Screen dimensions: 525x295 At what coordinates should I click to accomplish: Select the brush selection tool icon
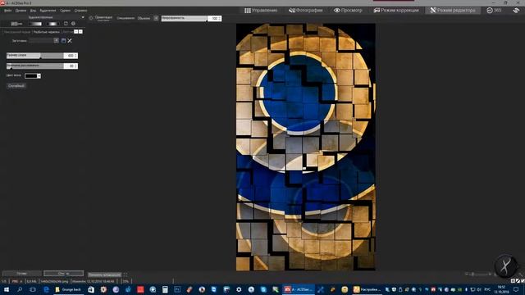pos(16,24)
